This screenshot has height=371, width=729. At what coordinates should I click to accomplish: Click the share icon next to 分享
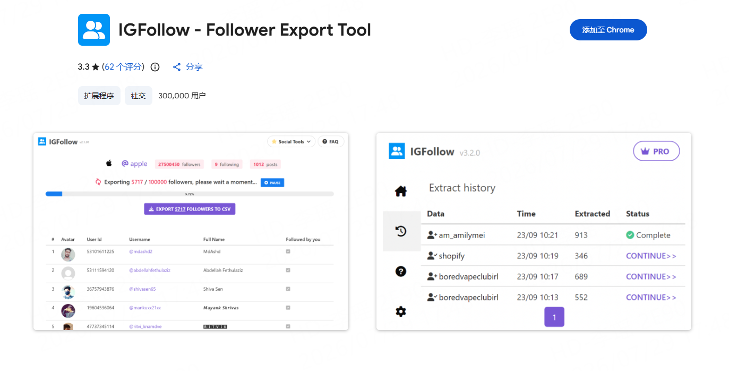point(177,67)
